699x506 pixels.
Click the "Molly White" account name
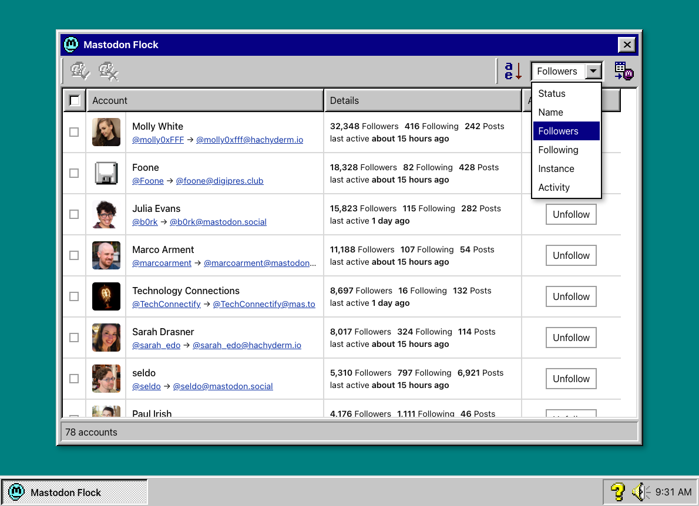(158, 127)
